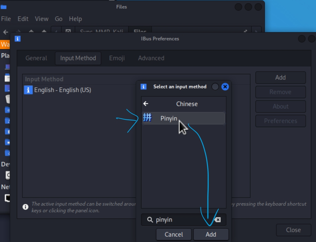The height and width of the screenshot is (242, 316).
Task: Open the General tab
Action: pos(36,58)
